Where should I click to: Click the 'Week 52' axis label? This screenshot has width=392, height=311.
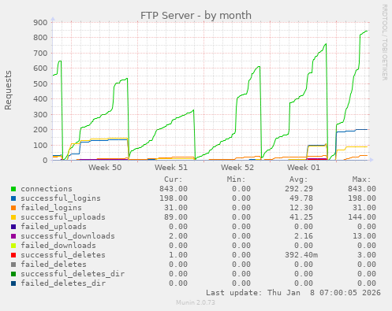pyautogui.click(x=237, y=168)
